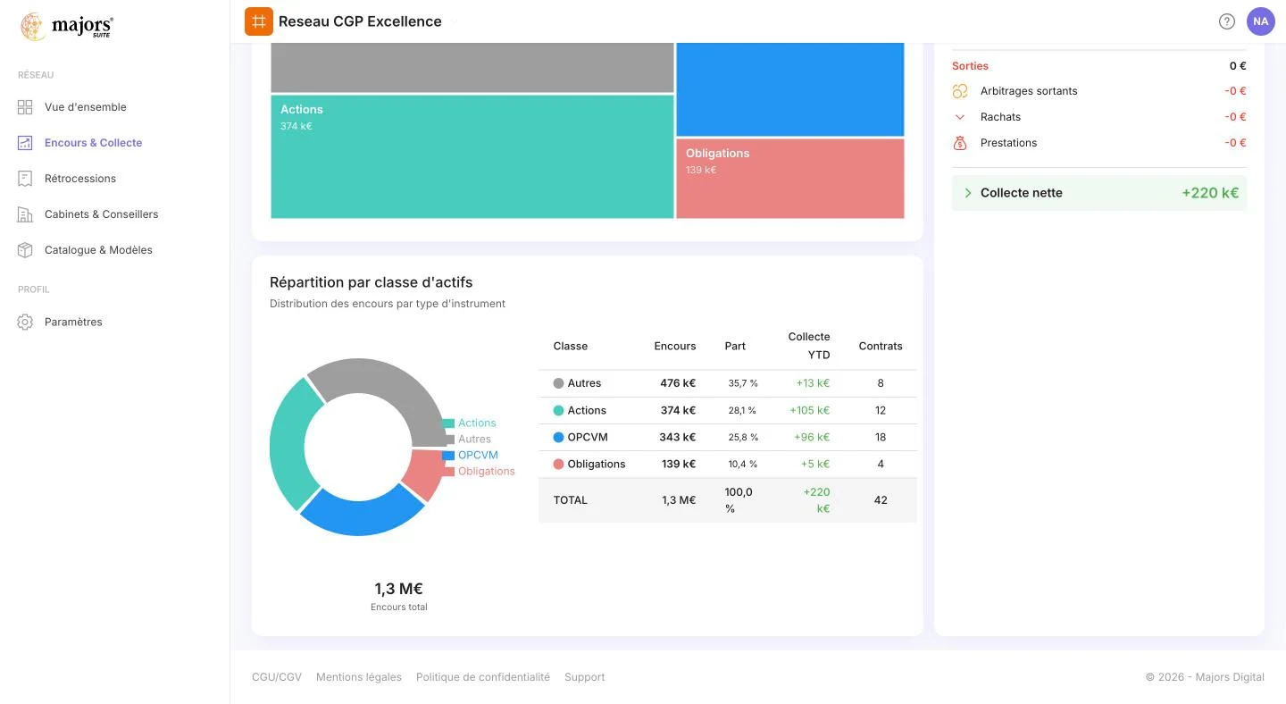Screen dimensions: 1286x704
Task: Click the Prestations money bag icon
Action: 960,143
